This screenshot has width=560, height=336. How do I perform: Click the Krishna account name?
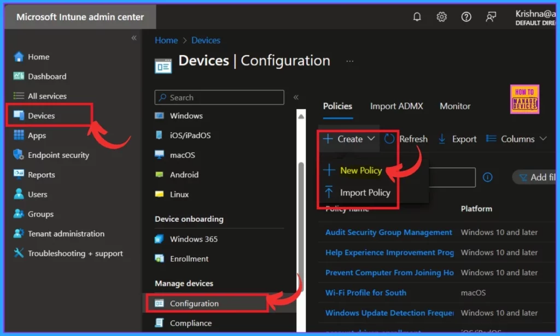(535, 14)
